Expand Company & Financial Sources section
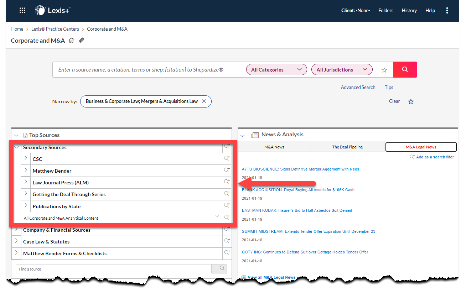Image resolution: width=466 pixels, height=299 pixels. point(16,230)
